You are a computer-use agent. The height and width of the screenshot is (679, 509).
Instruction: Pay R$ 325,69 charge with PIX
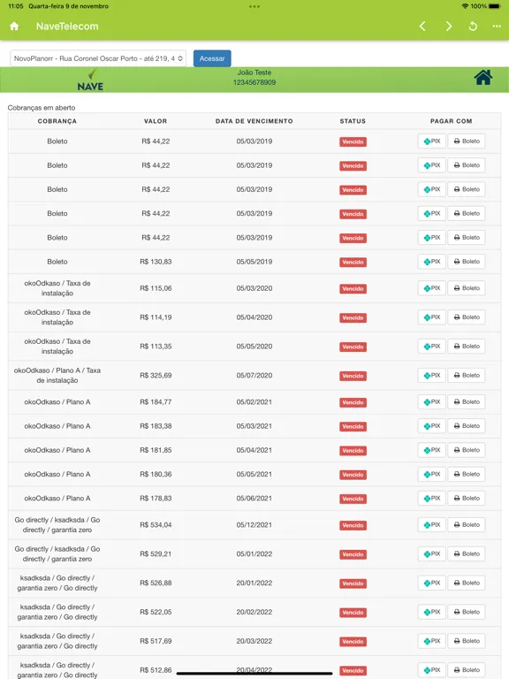[x=431, y=375]
